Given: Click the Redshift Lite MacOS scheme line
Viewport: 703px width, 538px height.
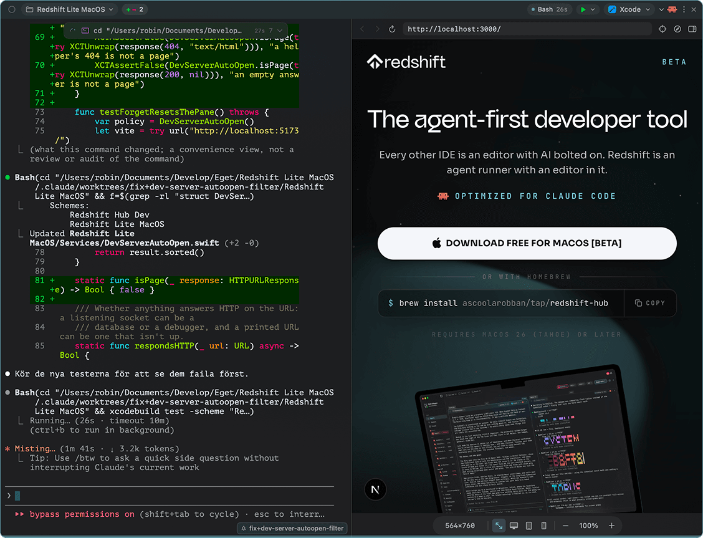Looking at the screenshot, I should tap(117, 224).
